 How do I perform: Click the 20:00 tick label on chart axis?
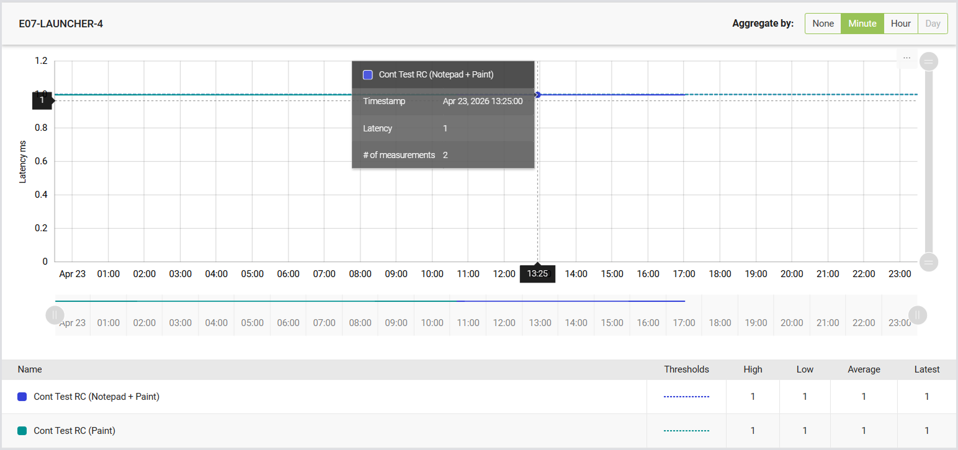[792, 274]
